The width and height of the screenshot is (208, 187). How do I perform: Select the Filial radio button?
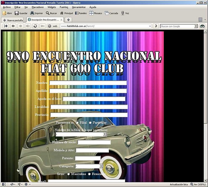pyautogui.click(x=77, y=123)
